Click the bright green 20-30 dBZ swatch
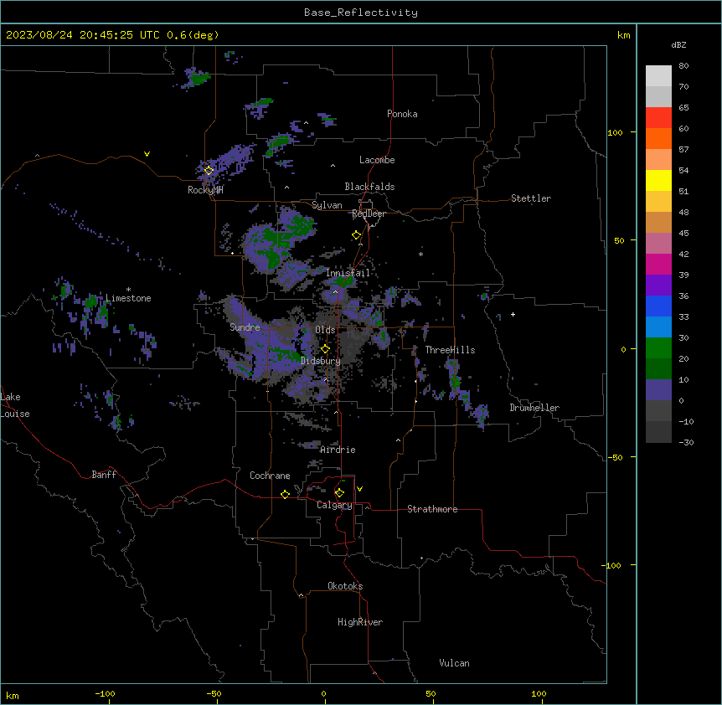This screenshot has height=705, width=722. pos(658,348)
